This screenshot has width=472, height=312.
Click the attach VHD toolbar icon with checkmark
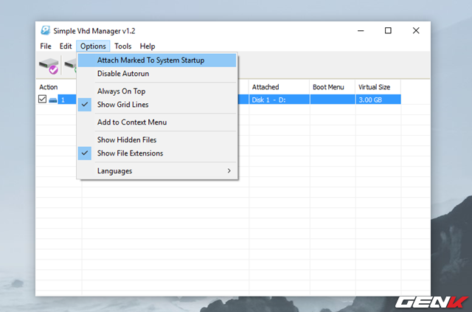49,66
